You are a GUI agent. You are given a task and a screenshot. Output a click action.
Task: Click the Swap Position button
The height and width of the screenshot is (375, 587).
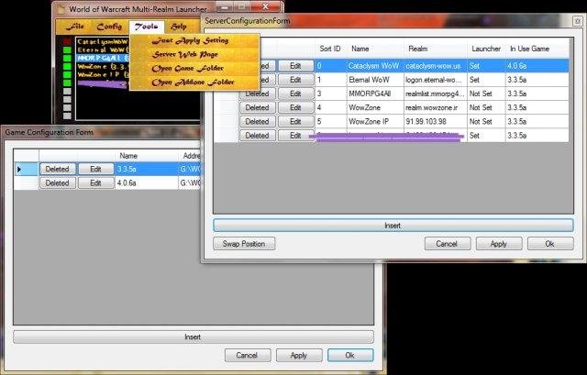pyautogui.click(x=244, y=244)
